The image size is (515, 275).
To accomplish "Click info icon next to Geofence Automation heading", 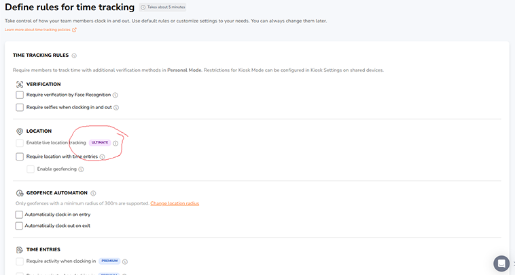I will click(x=93, y=193).
